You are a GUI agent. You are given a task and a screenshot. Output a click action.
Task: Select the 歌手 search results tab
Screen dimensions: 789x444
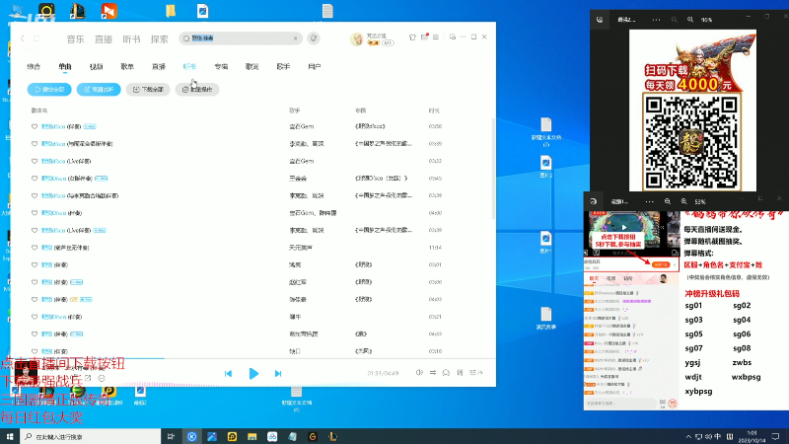click(283, 66)
